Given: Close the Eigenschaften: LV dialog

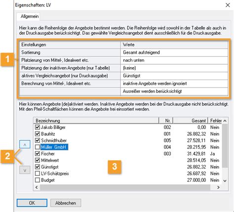Looking at the screenshot, I should 228,5.
